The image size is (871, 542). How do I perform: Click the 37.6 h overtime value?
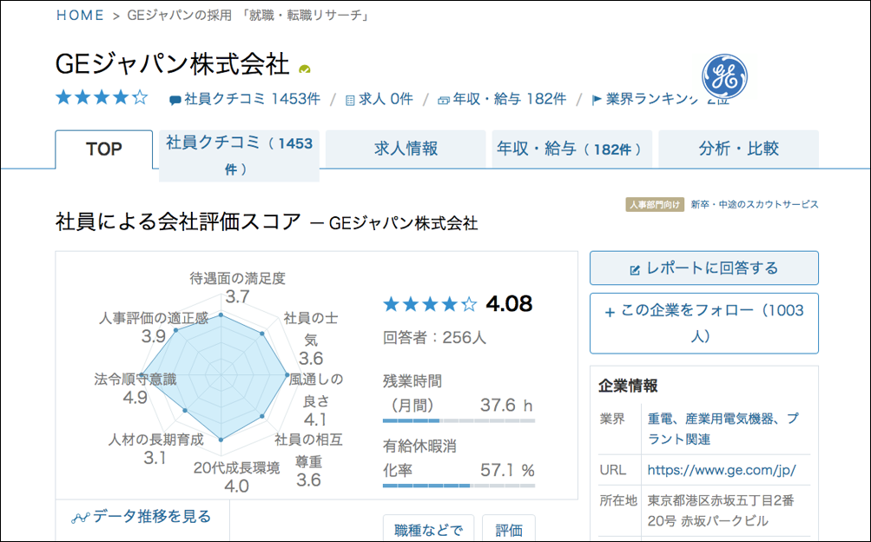coord(506,405)
